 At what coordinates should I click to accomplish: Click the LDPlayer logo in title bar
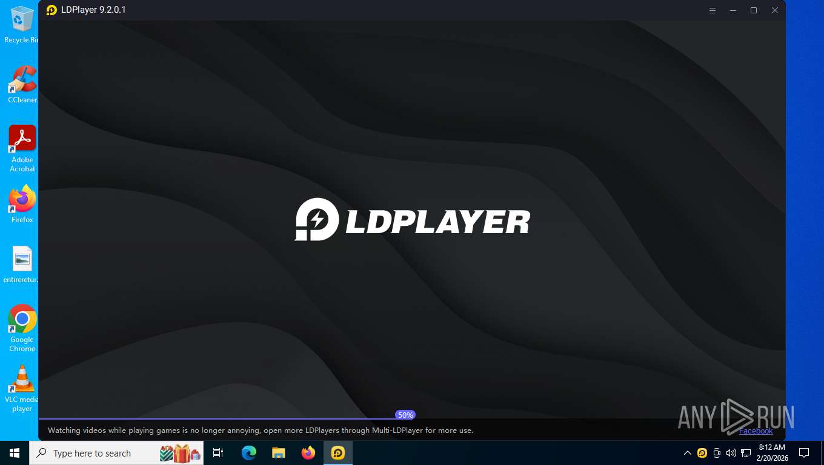pos(51,10)
